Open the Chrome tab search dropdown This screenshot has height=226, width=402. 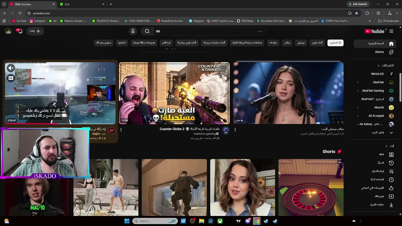pos(4,4)
